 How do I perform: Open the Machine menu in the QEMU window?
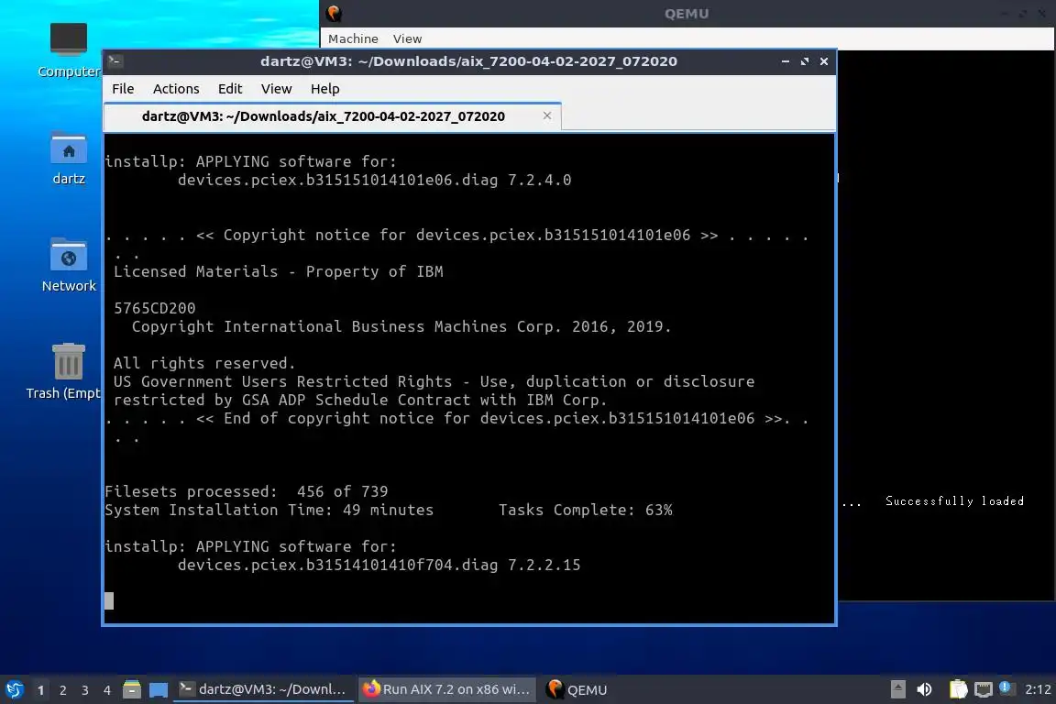pos(353,39)
